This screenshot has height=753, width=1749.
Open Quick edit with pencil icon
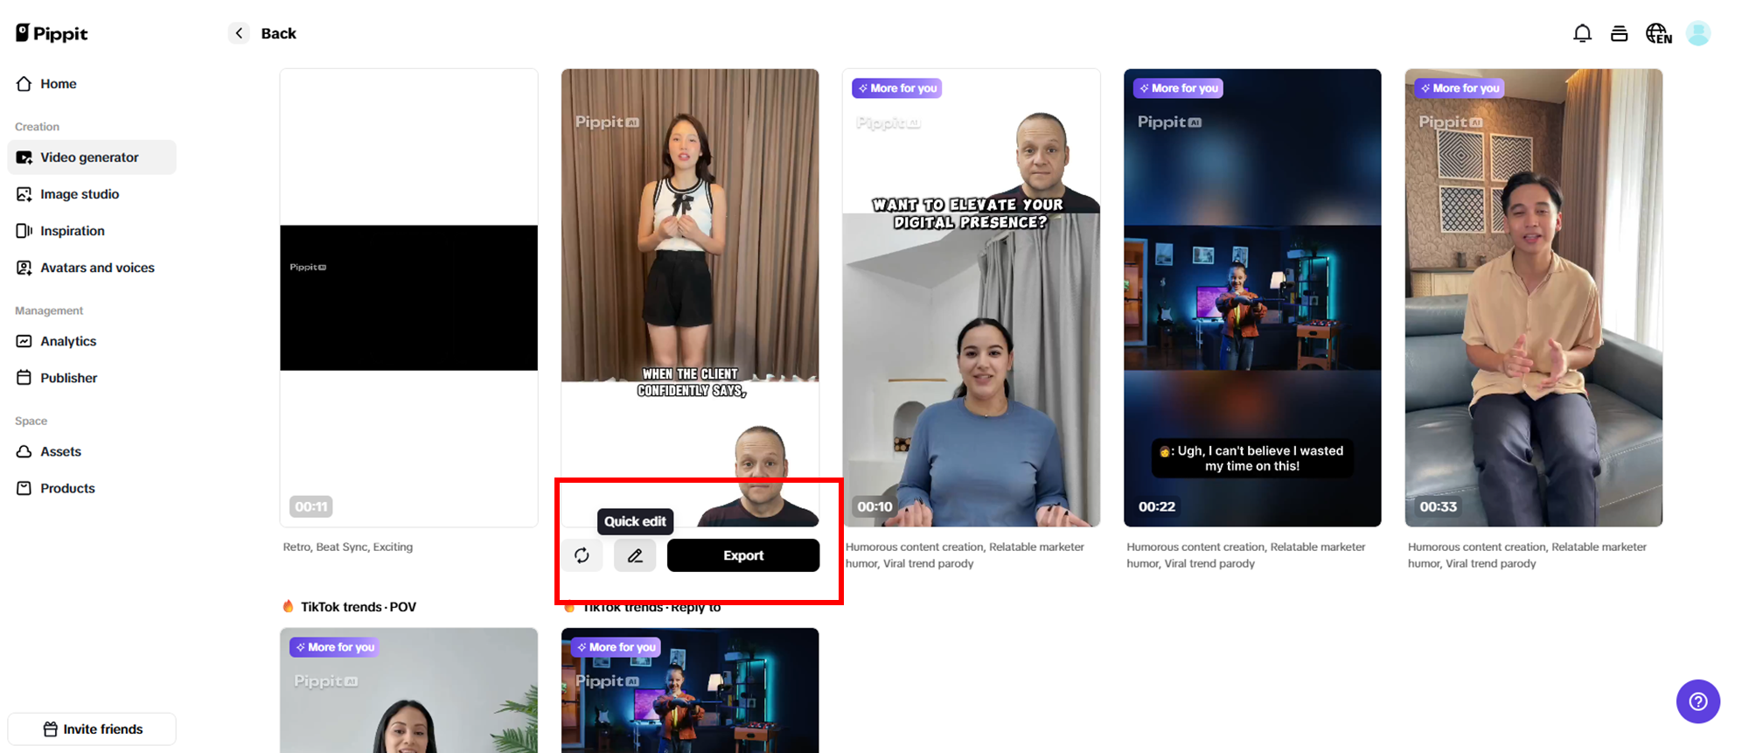coord(635,555)
